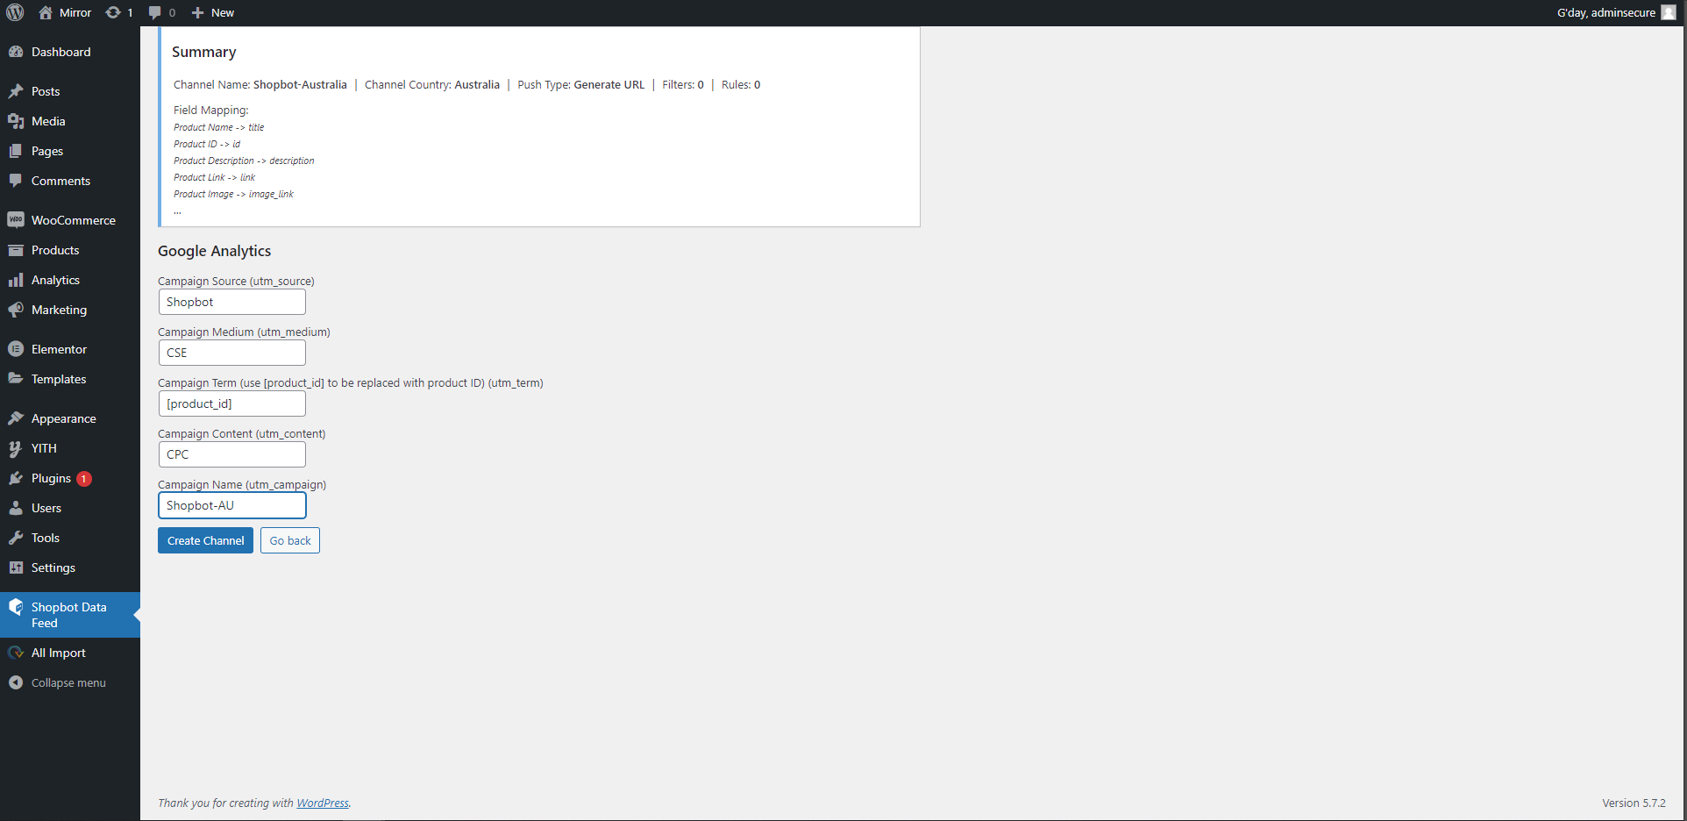Screen dimensions: 1687x821
Task: Click the Tools wrench icon
Action: click(16, 538)
